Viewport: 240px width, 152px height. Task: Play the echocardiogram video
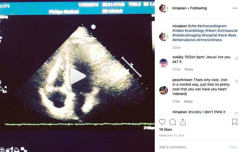click(x=78, y=76)
